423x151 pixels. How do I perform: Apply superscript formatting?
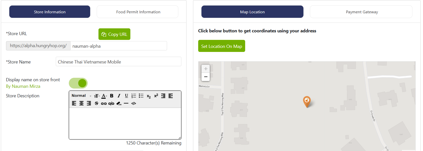(x=156, y=96)
